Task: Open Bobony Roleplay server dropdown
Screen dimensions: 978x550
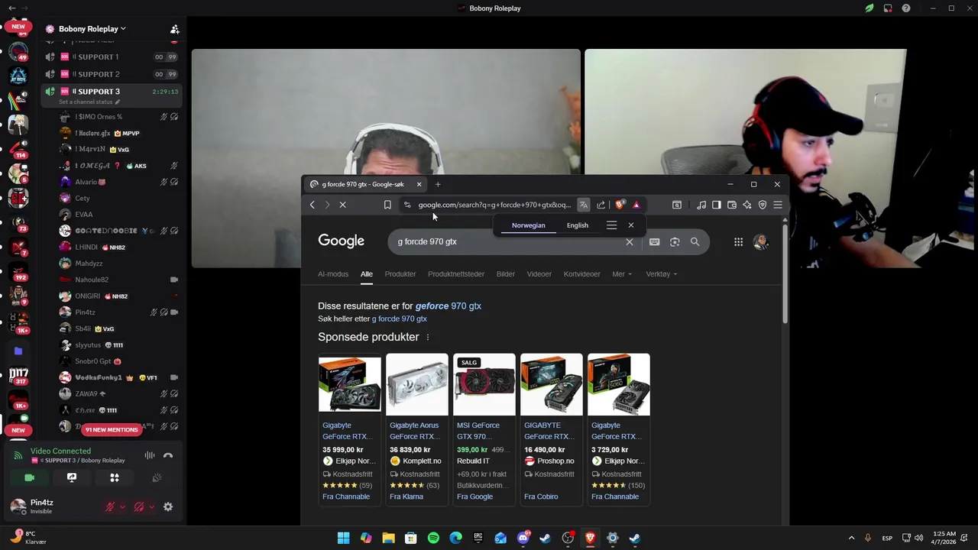Action: (92, 29)
